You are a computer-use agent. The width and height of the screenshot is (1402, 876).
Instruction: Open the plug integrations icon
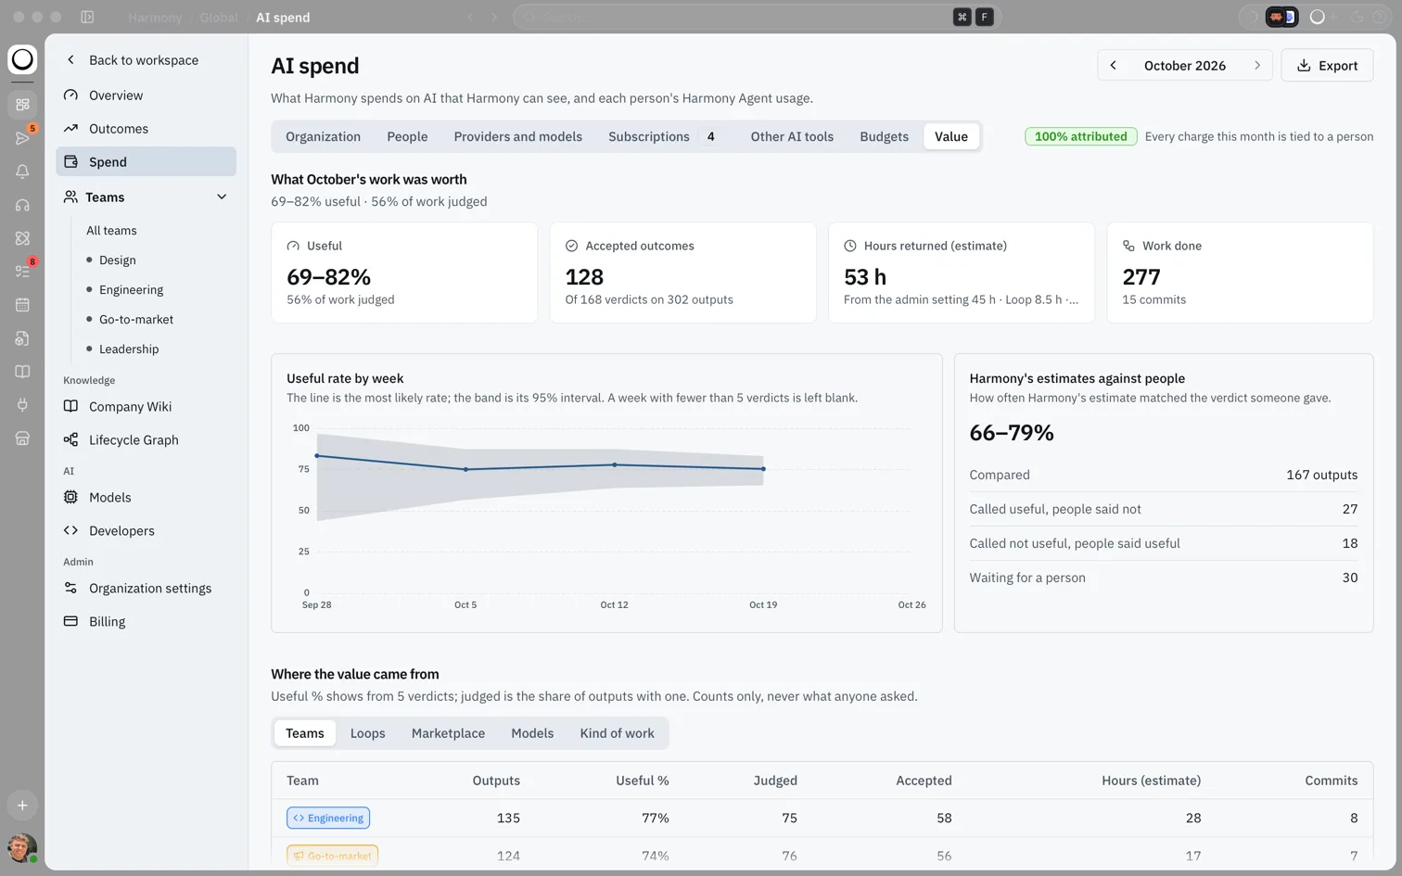click(22, 405)
